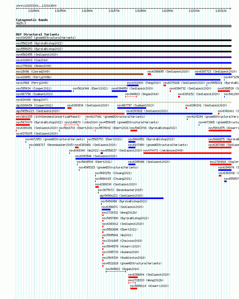The image size is (239, 299).
Task: Open the nsv428450 (Perry2008b) label
Action: pyautogui.click(x=34, y=77)
